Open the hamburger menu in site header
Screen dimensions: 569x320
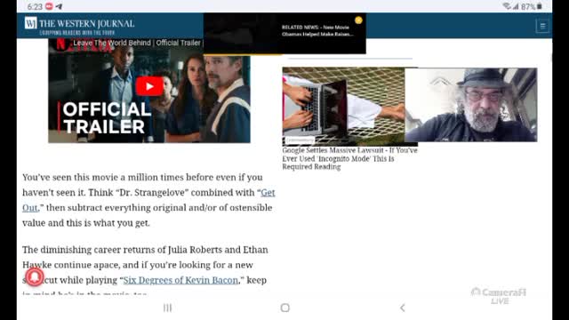[x=542, y=26]
